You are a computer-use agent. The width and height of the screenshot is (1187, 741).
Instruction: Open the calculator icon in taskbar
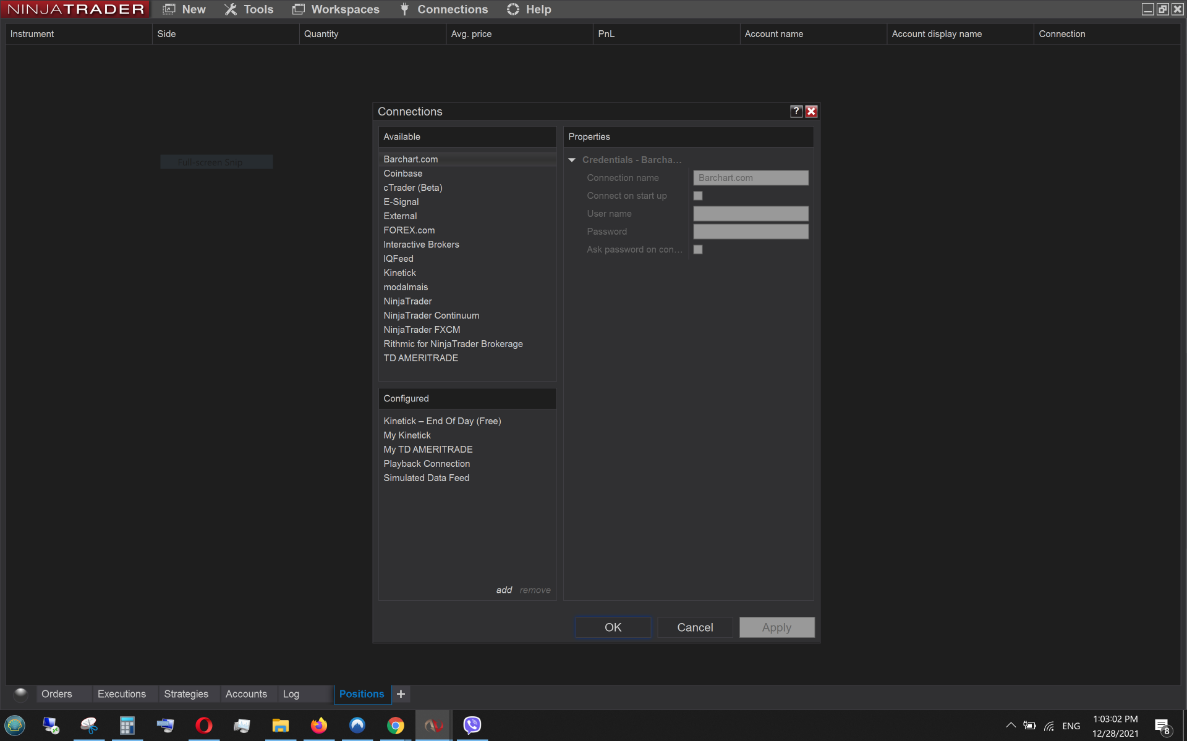click(x=127, y=726)
